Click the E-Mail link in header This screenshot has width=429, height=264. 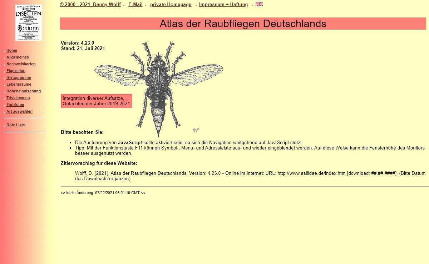tap(135, 5)
